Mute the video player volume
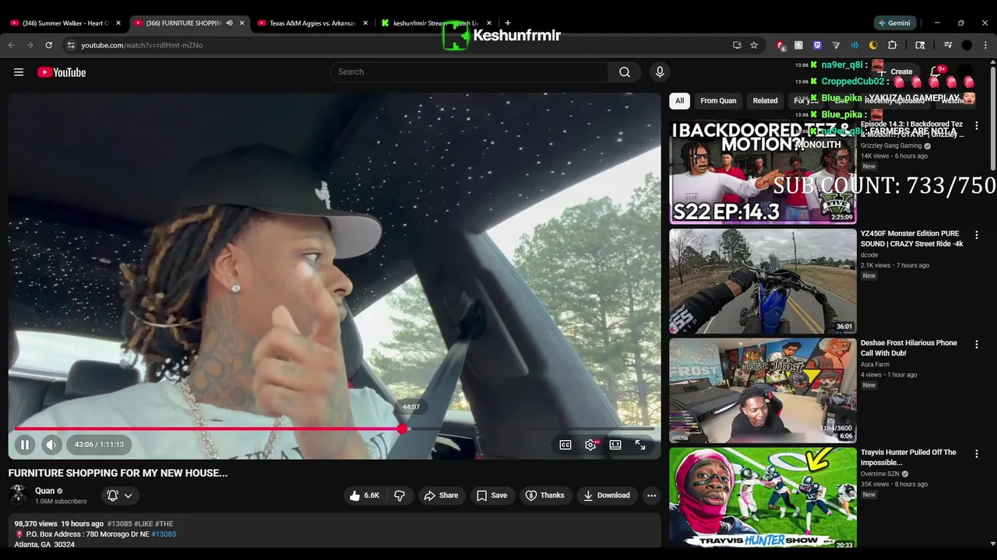The height and width of the screenshot is (560, 997). pyautogui.click(x=51, y=445)
